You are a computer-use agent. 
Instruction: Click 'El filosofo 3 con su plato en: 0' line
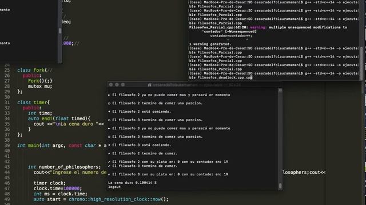pos(168,174)
